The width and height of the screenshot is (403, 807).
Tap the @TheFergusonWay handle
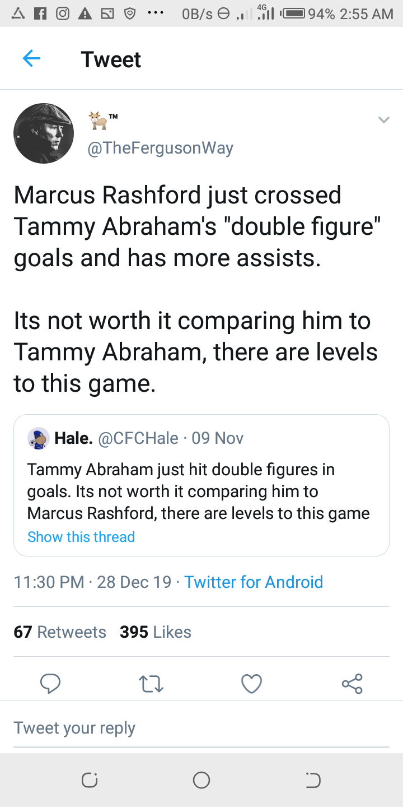point(161,148)
